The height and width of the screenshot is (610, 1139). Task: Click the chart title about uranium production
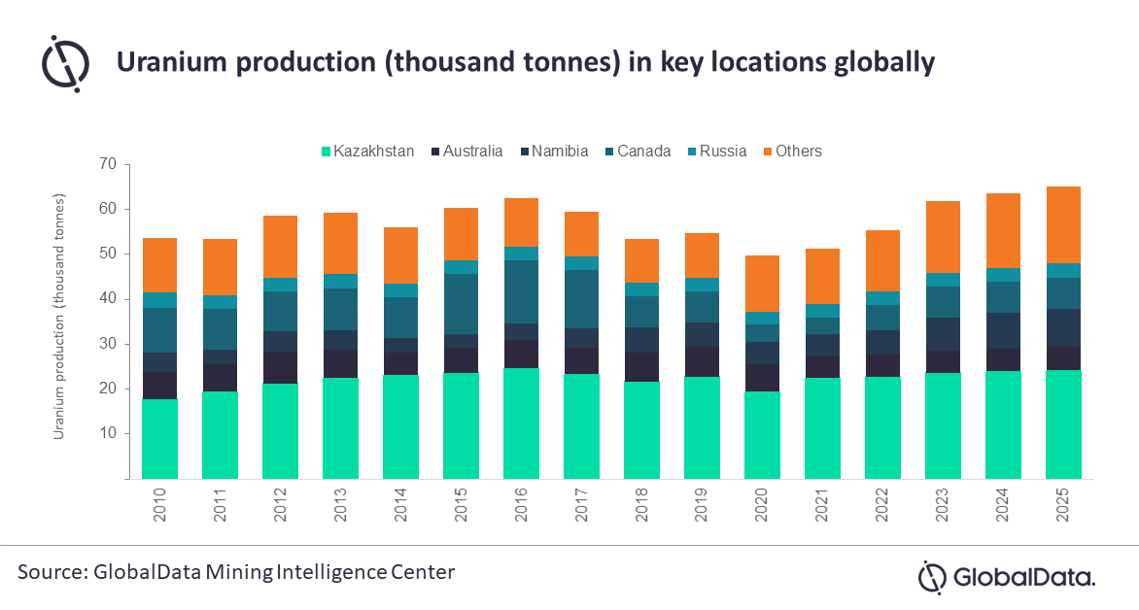[x=526, y=62]
